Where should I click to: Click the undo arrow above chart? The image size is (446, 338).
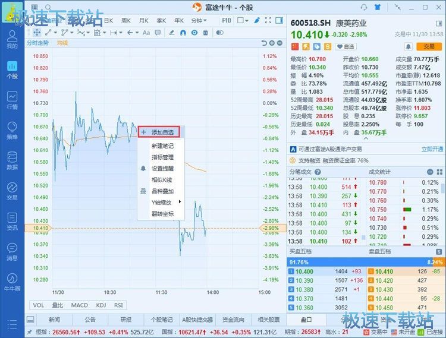pos(264,43)
